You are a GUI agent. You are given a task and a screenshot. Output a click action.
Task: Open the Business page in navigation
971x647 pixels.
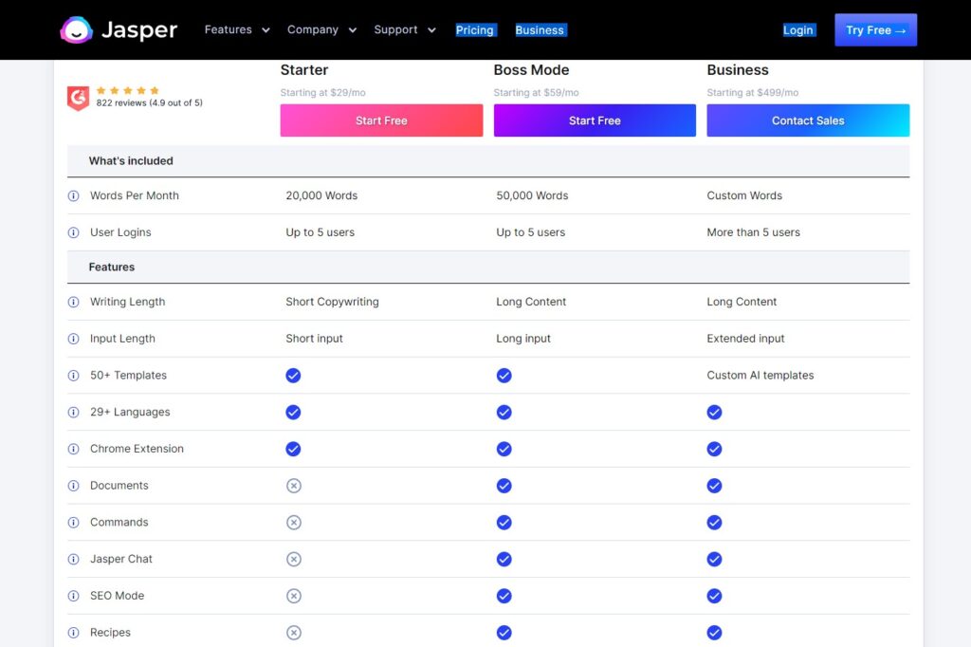[x=540, y=29]
